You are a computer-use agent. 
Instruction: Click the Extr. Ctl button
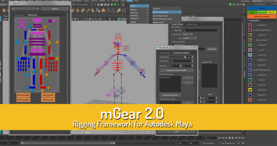tap(271, 12)
